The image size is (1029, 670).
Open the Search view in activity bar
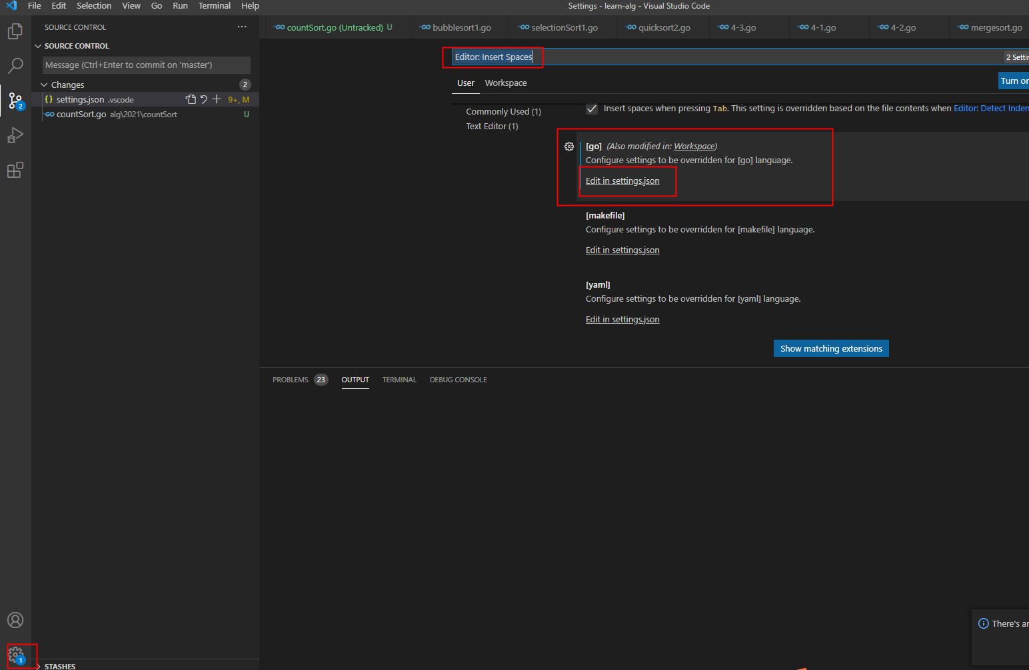click(15, 65)
